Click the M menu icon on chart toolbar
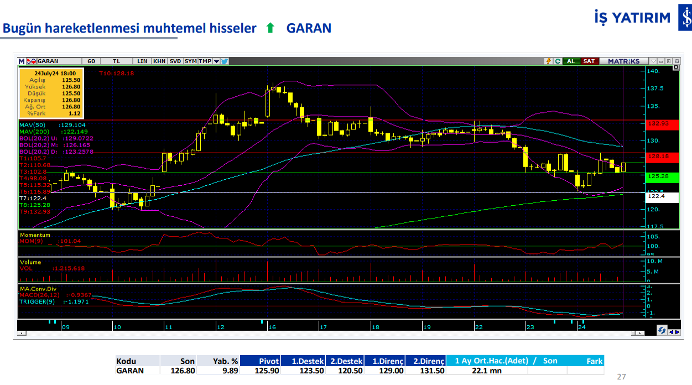692x385 pixels. 21,61
